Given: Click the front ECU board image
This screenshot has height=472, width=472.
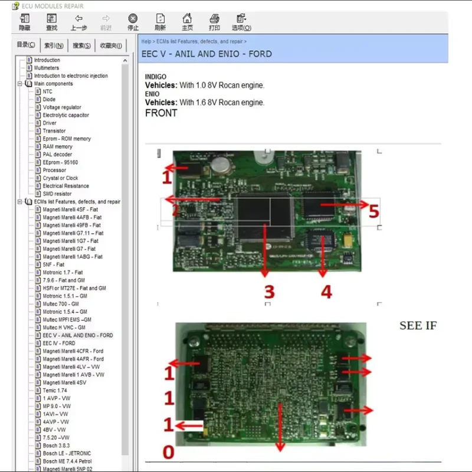Looking at the screenshot, I should (x=267, y=211).
